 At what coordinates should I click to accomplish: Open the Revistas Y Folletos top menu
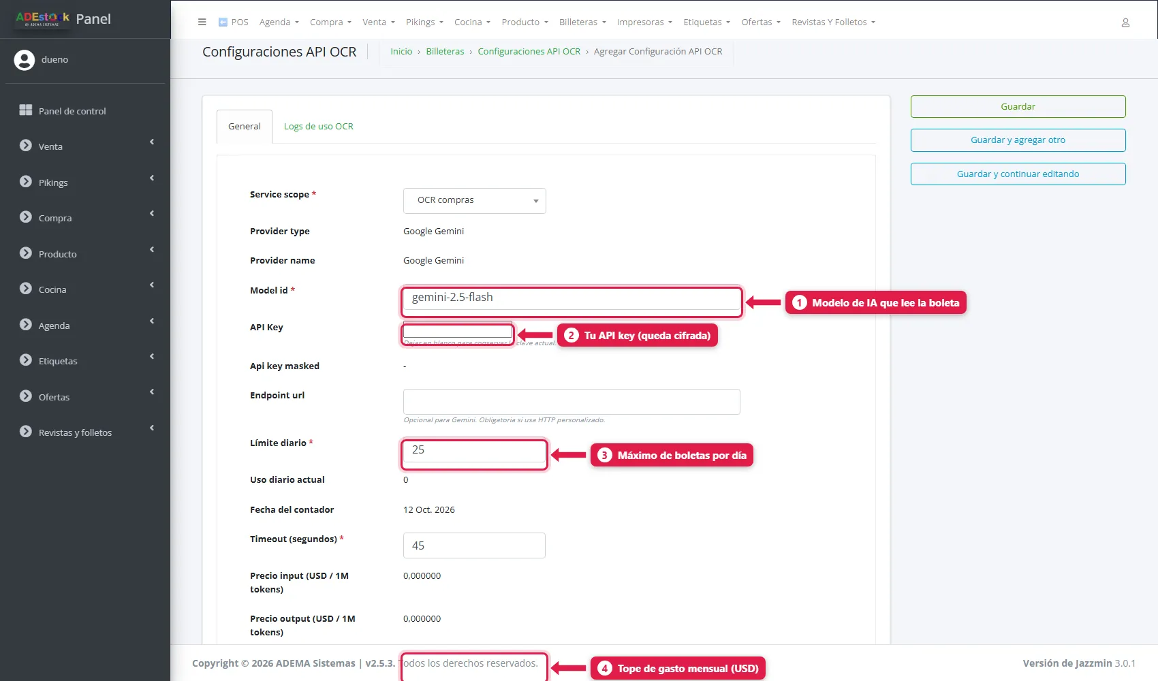pos(834,22)
